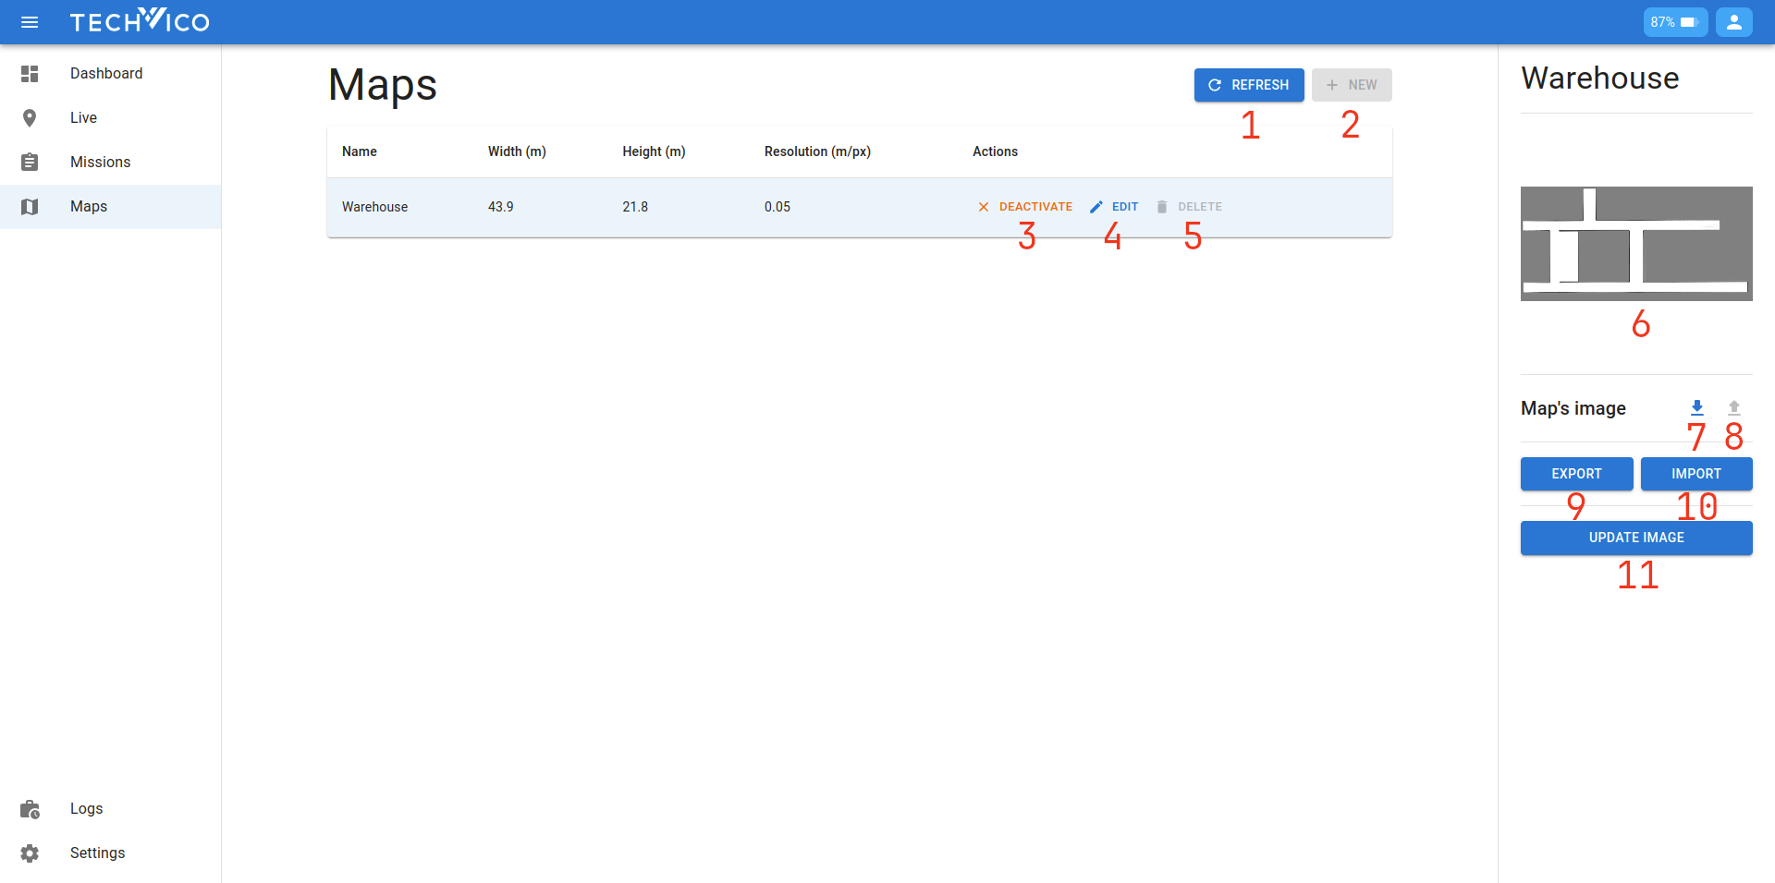Click the Warehouse panel title
This screenshot has width=1775, height=883.
click(1600, 79)
